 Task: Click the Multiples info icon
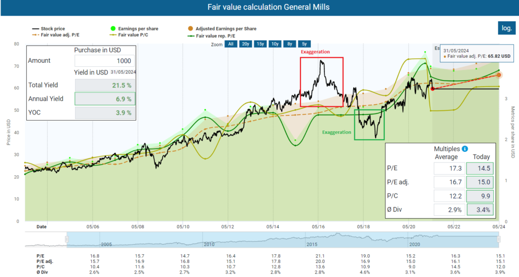[x=465, y=149]
